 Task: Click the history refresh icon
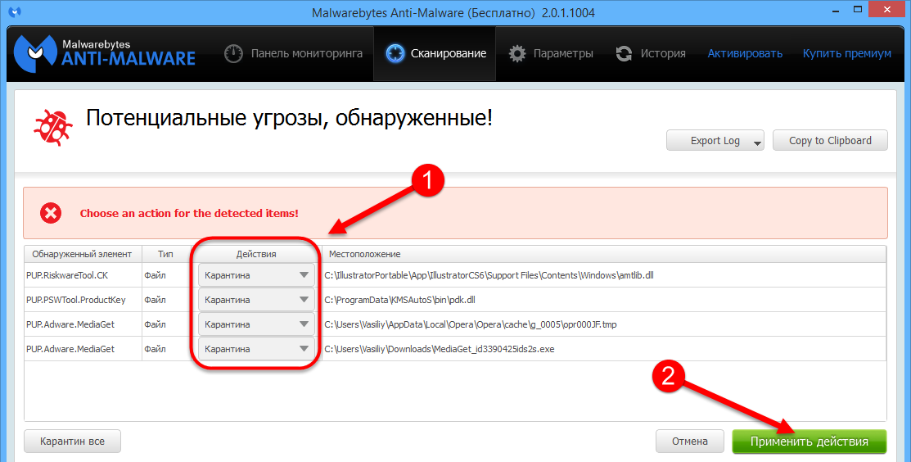(625, 54)
